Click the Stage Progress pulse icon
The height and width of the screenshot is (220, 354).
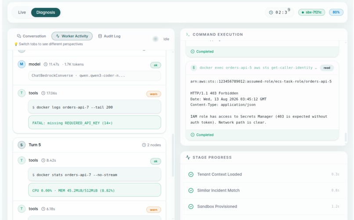pyautogui.click(x=188, y=157)
